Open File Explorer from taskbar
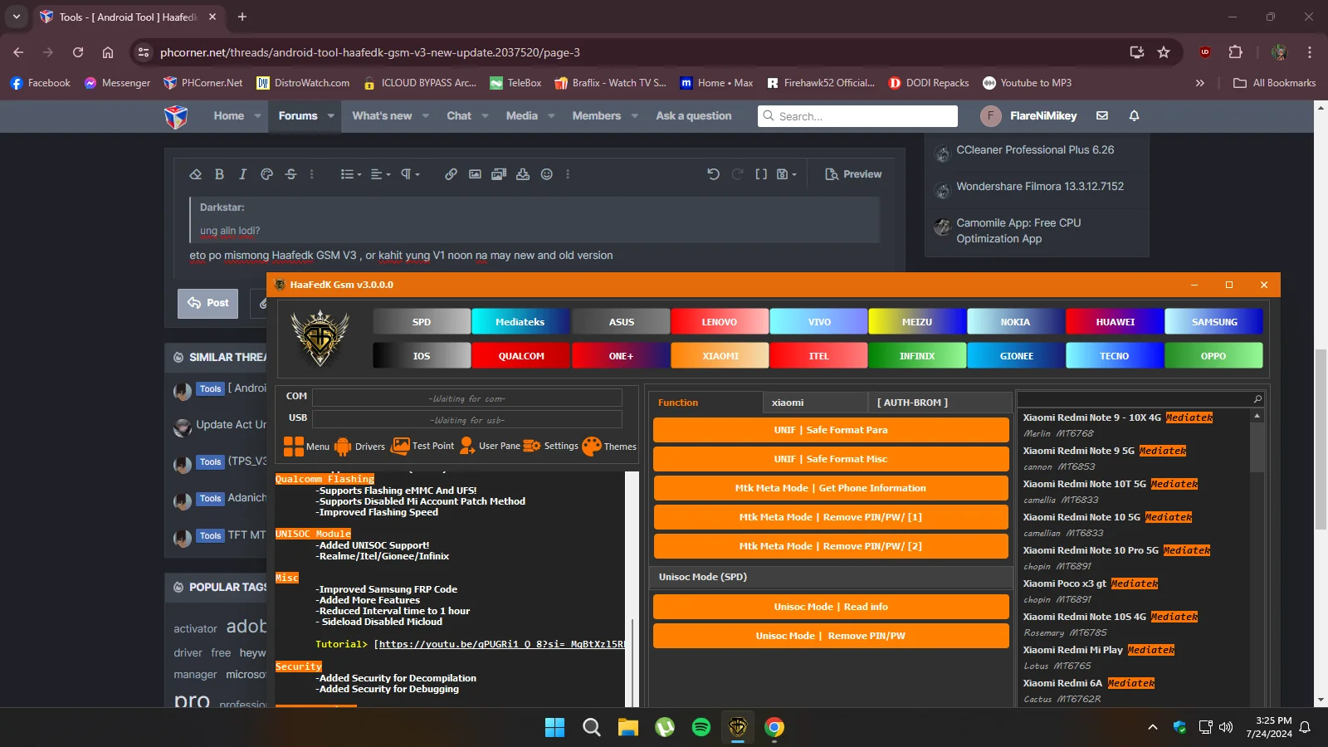The image size is (1328, 747). 628,728
